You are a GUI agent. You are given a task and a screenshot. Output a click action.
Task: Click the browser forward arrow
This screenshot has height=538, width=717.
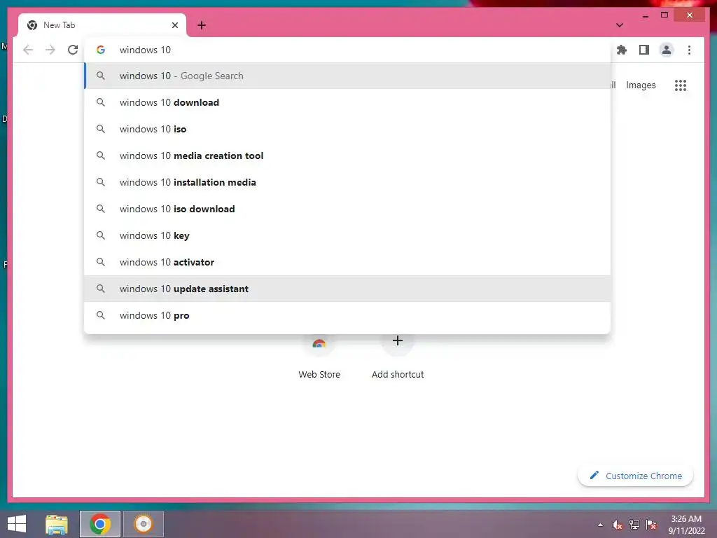click(50, 50)
